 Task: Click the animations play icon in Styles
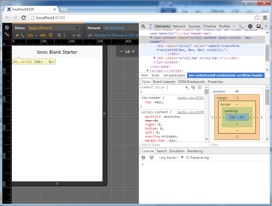pyautogui.click(x=200, y=87)
